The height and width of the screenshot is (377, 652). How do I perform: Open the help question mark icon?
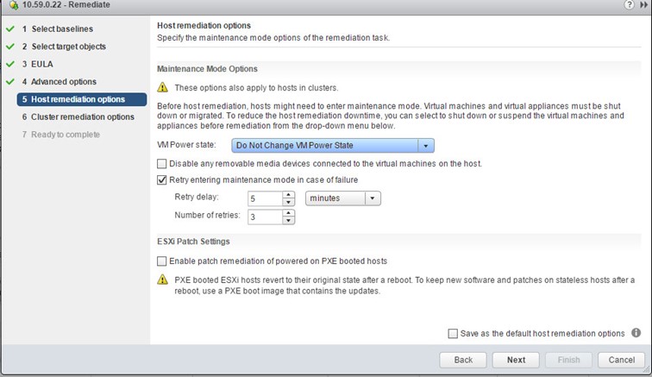(629, 4)
